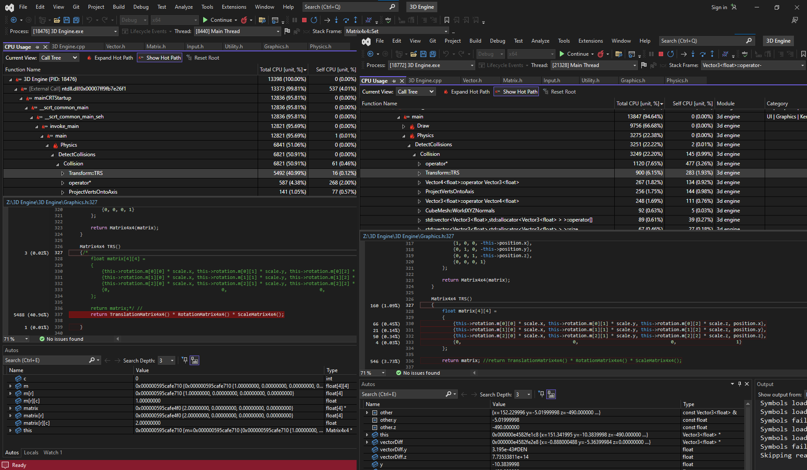This screenshot has height=470, width=807.
Task: Toggle pin on left CPU Usage tab
Action: (x=37, y=47)
